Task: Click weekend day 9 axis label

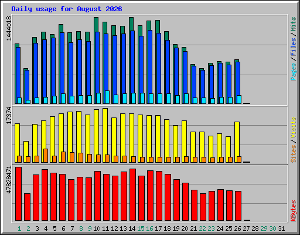Action: point(90,229)
